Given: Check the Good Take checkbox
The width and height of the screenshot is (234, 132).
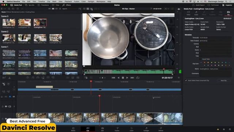Looking at the screenshot, I should [x=200, y=59].
